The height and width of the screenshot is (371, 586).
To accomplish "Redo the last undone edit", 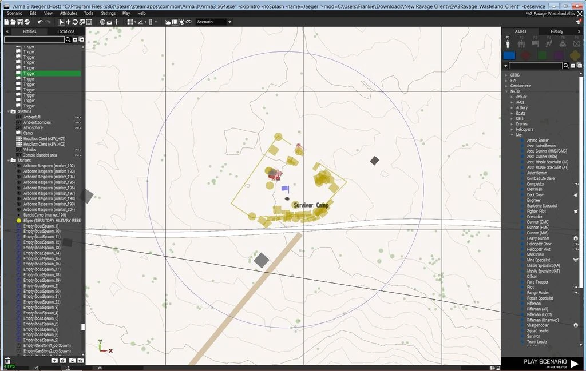I will coord(48,22).
